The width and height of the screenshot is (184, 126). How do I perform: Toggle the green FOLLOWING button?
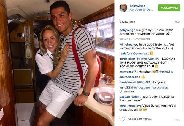pos(169,8)
